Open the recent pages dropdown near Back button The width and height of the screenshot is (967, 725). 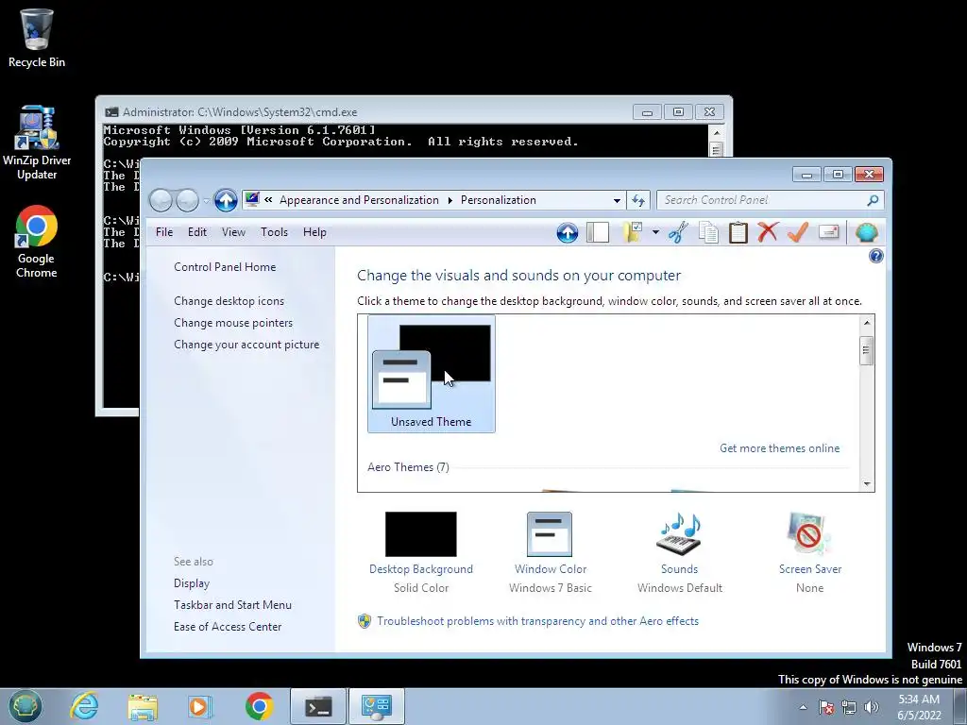point(206,201)
